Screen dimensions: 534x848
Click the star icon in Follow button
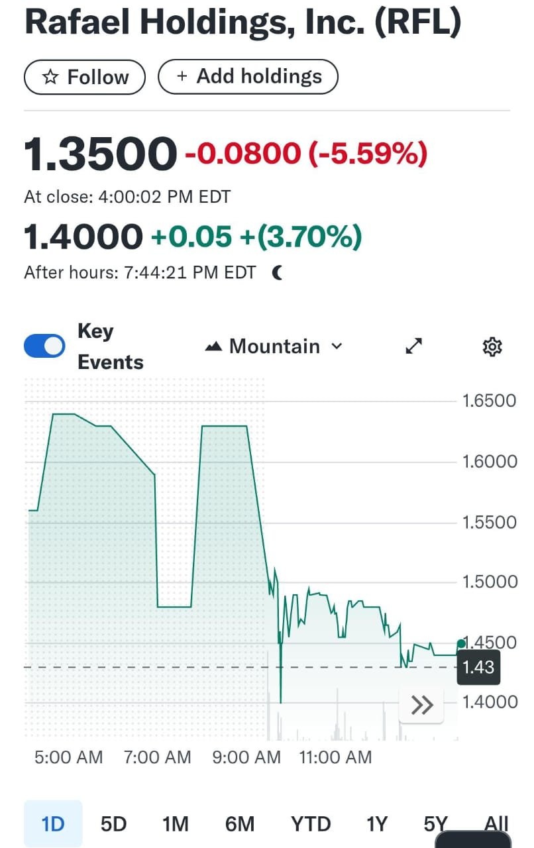50,78
